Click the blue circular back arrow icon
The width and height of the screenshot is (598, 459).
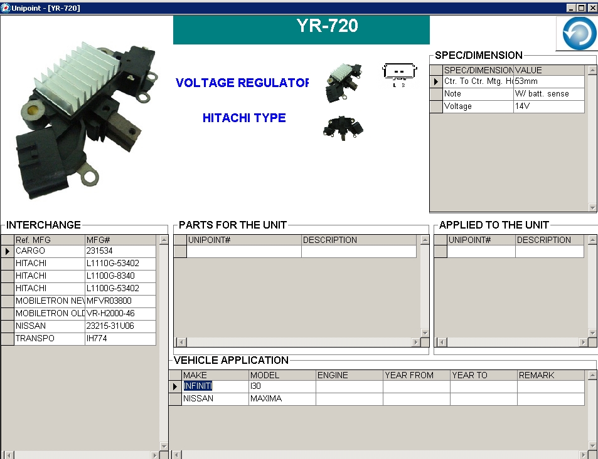click(x=575, y=33)
